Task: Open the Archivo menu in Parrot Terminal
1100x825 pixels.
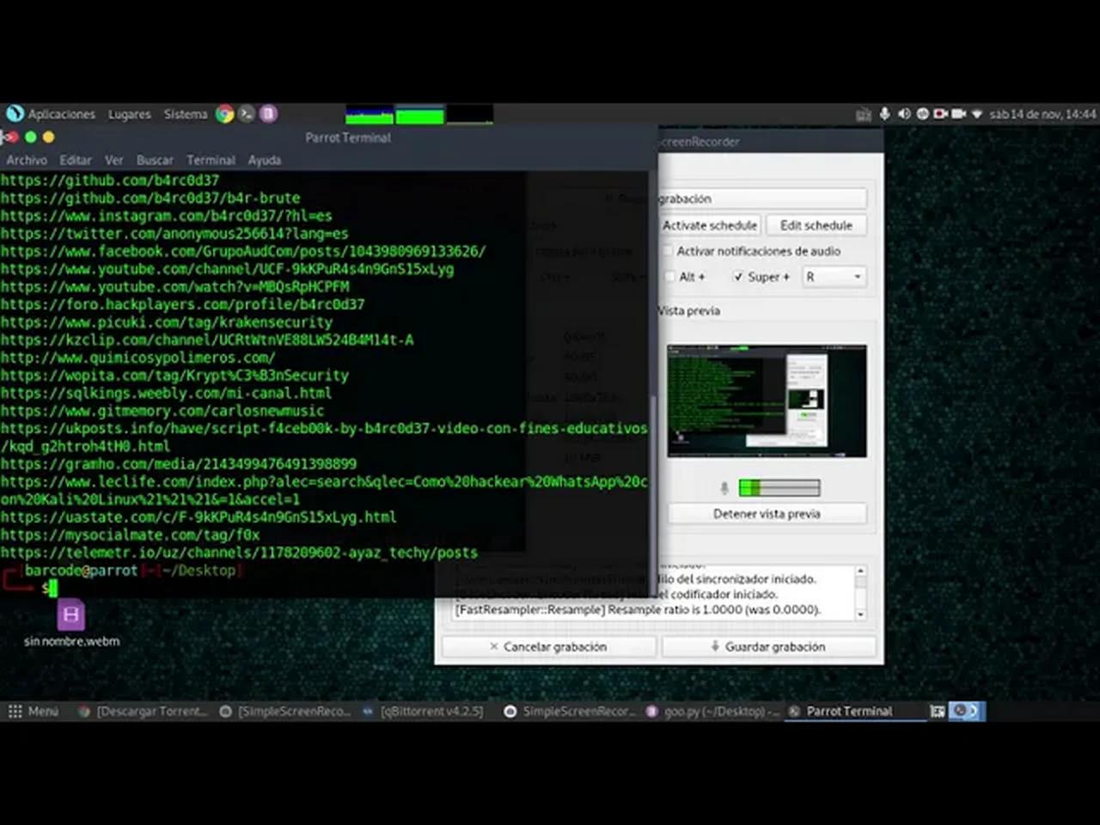Action: click(27, 160)
